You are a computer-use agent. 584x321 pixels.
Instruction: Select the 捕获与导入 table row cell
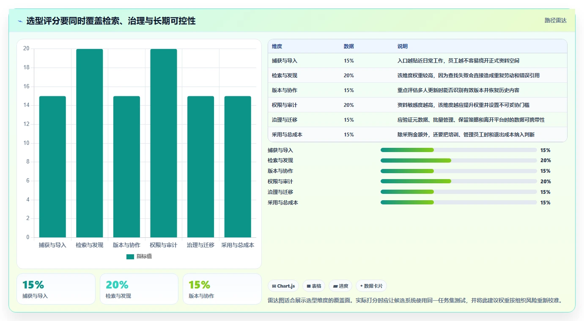285,61
